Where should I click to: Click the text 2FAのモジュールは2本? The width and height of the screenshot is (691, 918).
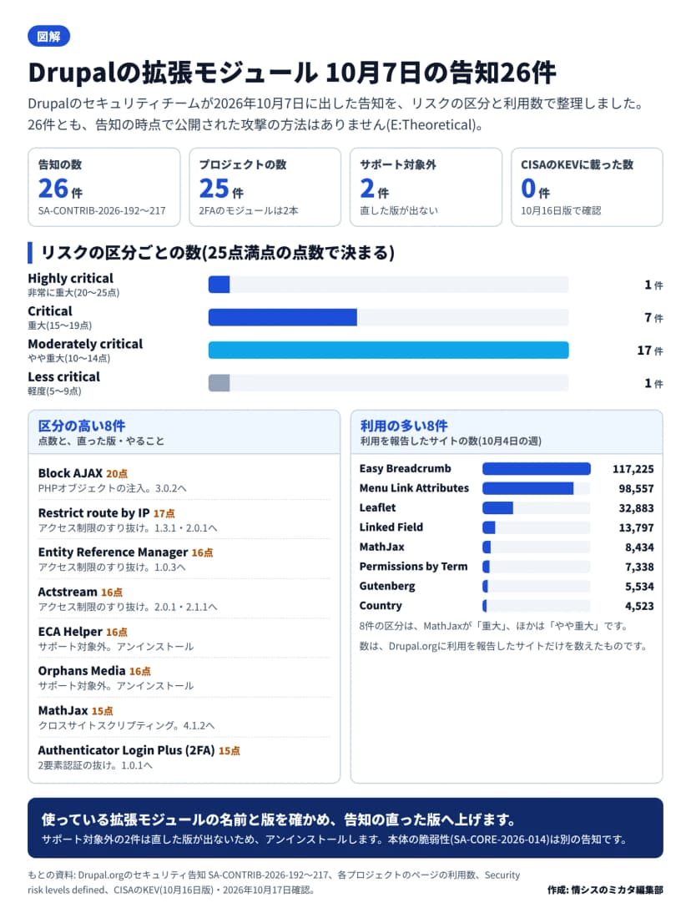coord(249,211)
